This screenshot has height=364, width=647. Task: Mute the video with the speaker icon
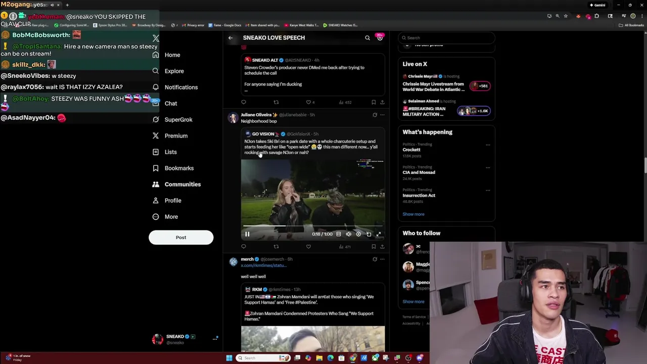[348, 234]
